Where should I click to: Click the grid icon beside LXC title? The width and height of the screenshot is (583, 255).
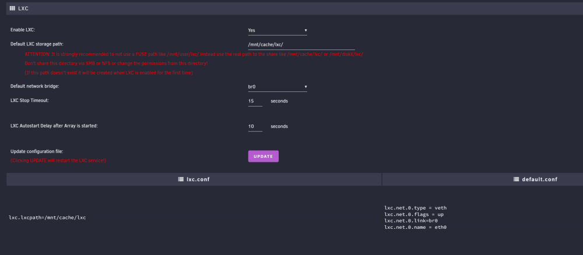click(x=12, y=8)
